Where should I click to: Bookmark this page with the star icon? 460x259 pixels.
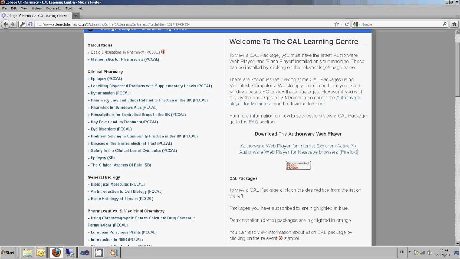[337, 24]
